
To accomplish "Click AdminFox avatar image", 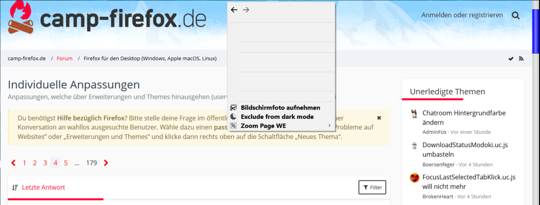I will [x=414, y=114].
